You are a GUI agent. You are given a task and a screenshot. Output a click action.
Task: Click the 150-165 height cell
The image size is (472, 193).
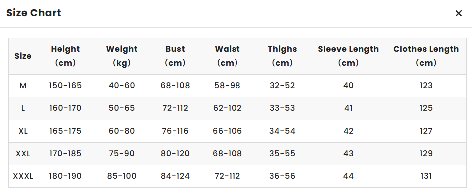tap(65, 86)
